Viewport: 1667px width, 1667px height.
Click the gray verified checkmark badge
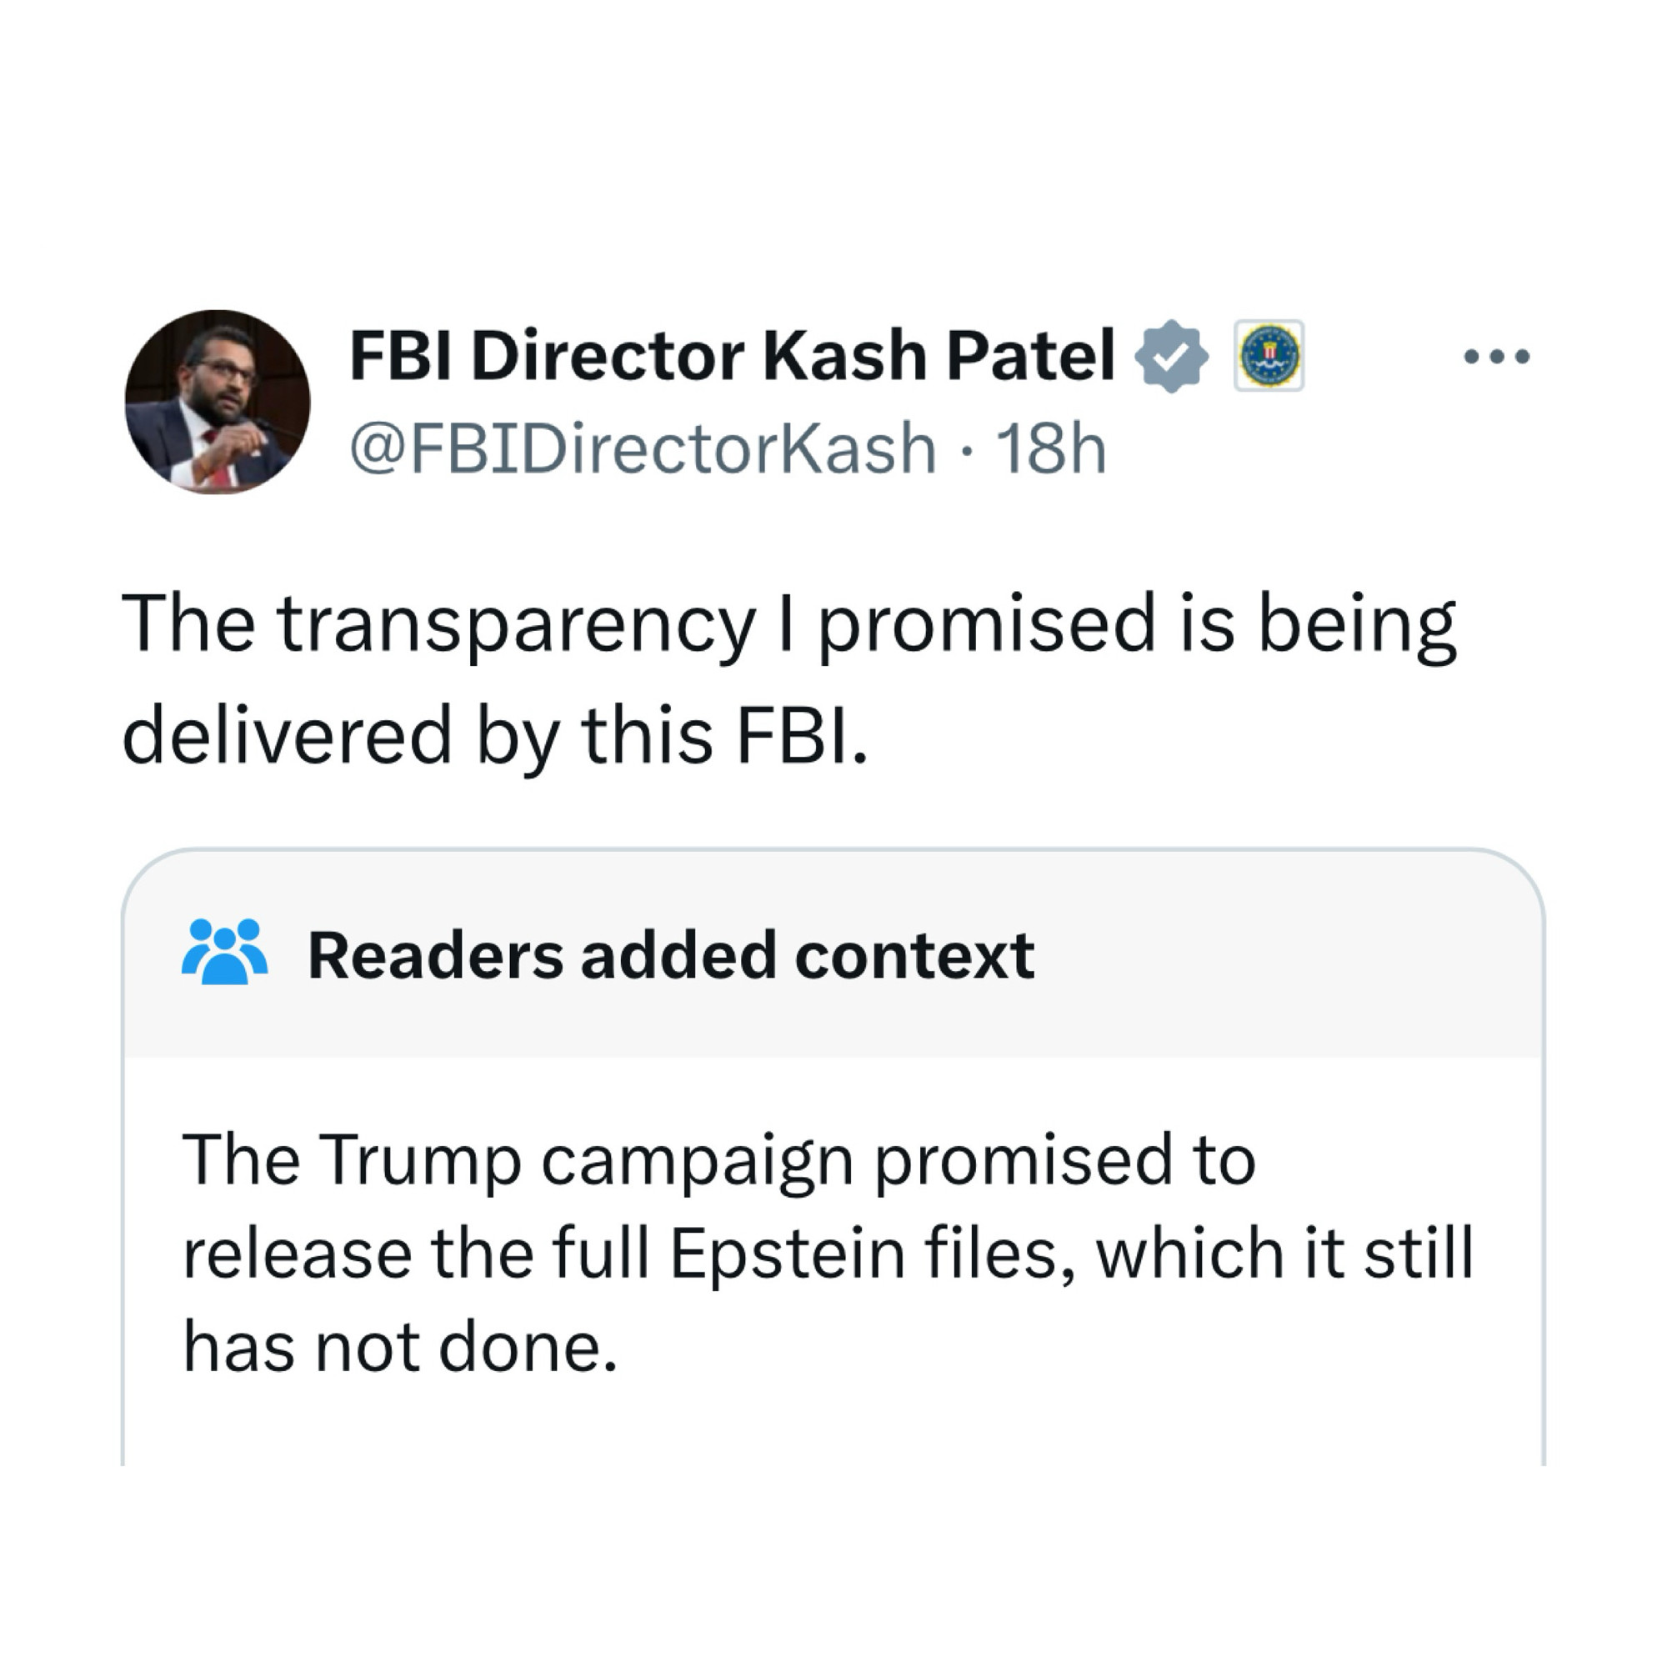pos(1170,357)
